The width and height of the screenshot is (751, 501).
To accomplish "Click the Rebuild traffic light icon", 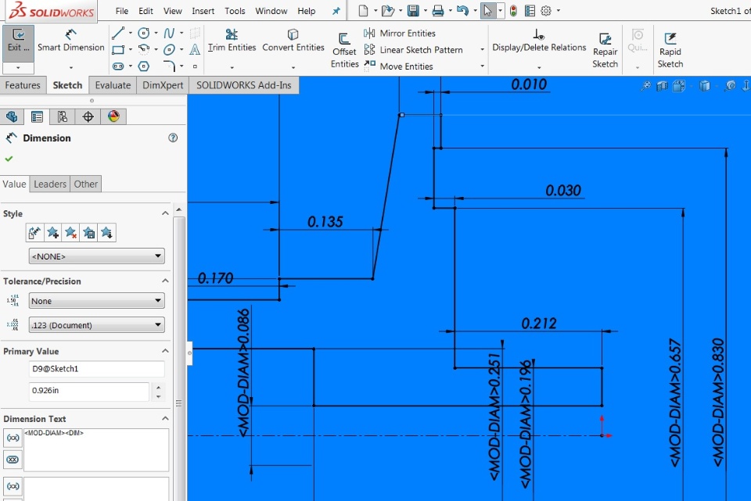I will [513, 10].
